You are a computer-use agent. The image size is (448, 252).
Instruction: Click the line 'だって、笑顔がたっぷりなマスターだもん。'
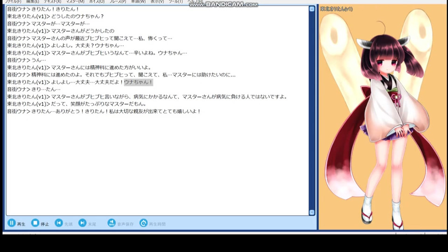click(x=77, y=104)
